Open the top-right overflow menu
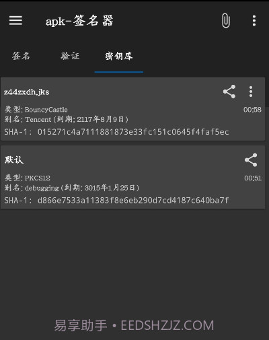 (254, 21)
